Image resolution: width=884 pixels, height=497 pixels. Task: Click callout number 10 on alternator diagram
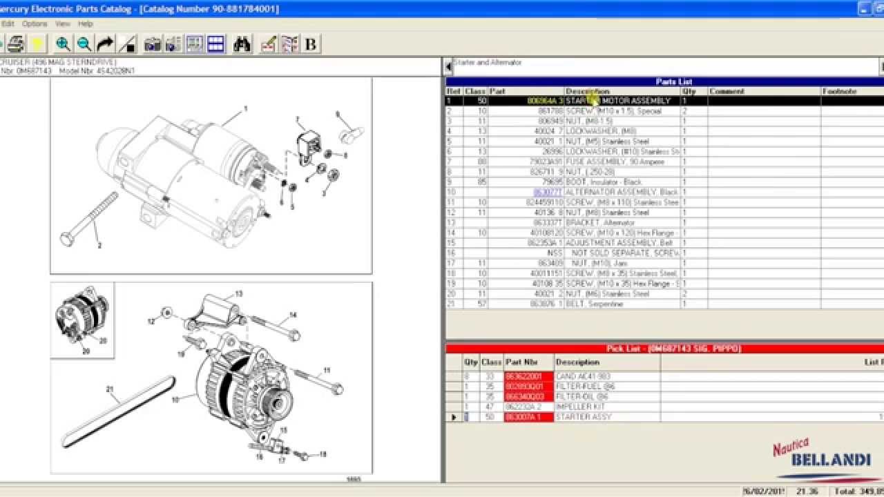coord(175,400)
